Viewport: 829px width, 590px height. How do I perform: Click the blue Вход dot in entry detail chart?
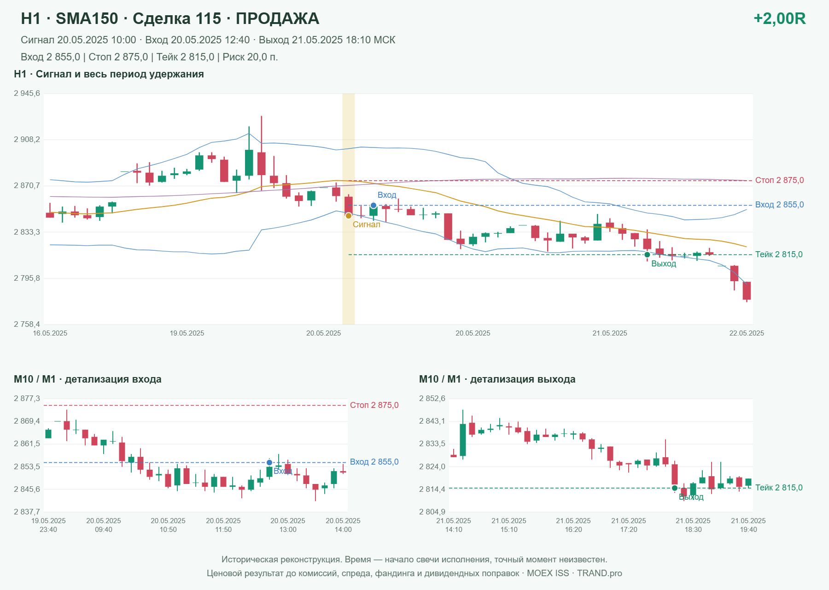point(269,462)
